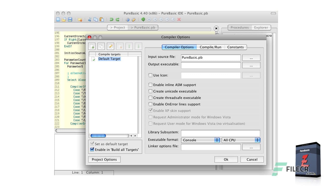Save PureBasic.pb using the save toolbar icon
Screen dimensions: 332x186
tap(70, 19)
